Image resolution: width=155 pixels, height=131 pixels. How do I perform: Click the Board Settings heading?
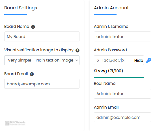click(x=21, y=8)
